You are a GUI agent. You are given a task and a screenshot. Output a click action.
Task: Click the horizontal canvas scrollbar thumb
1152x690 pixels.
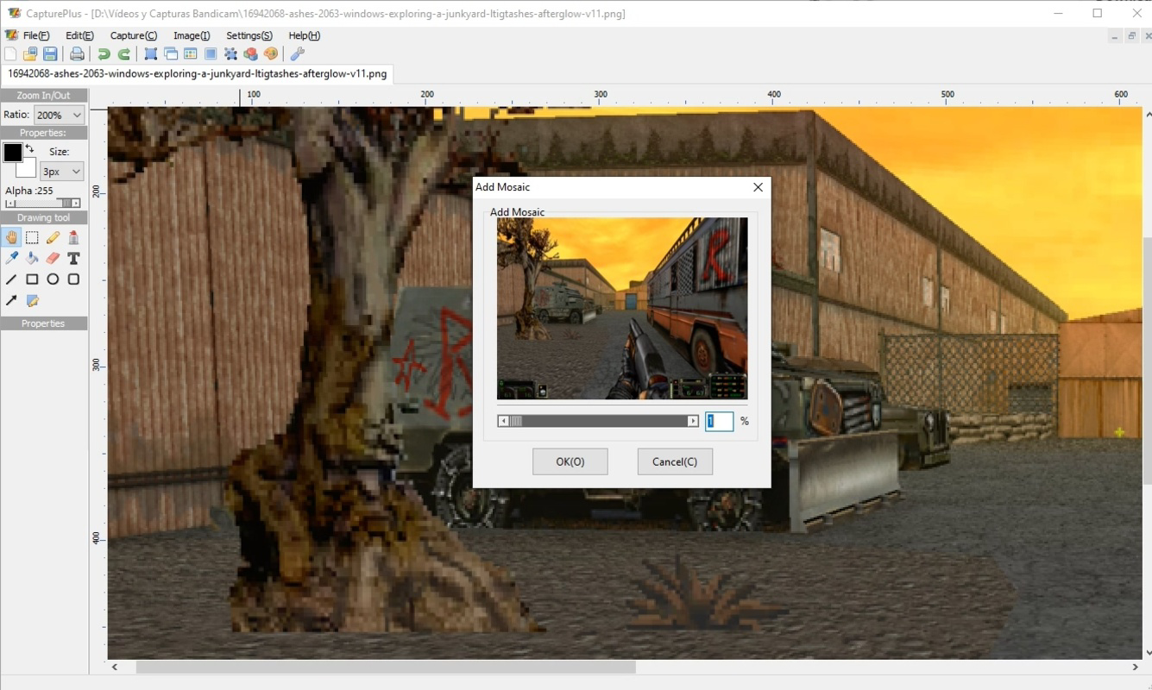click(x=386, y=667)
